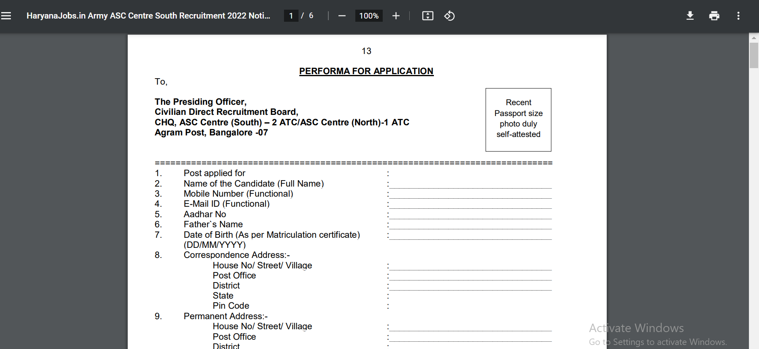759x349 pixels.
Task: Click the Mobile Number (Functional) label
Action: (x=238, y=194)
